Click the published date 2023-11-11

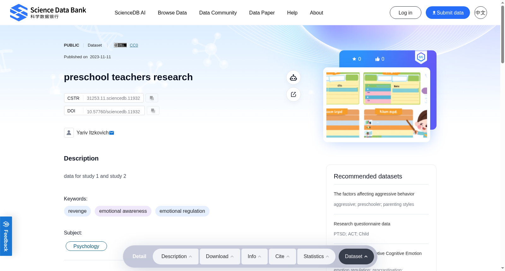100,57
